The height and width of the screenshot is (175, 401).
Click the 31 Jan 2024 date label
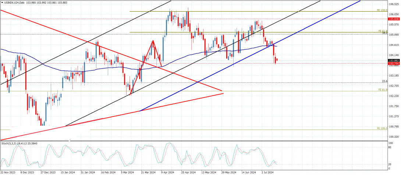pyautogui.click(x=88, y=172)
